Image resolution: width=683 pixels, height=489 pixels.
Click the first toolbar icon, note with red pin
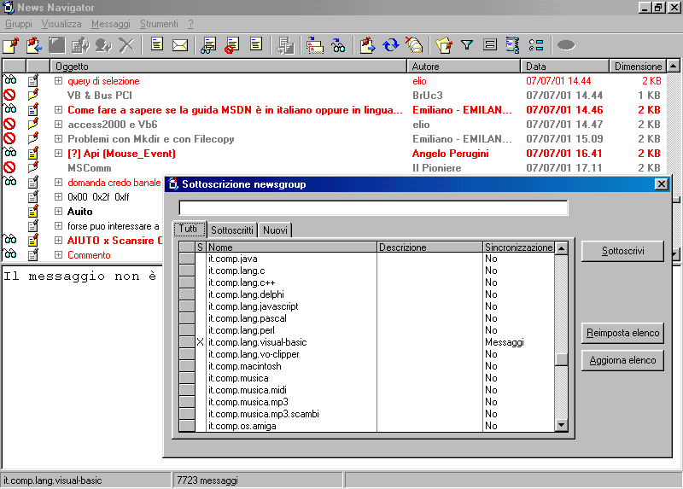tap(11, 45)
